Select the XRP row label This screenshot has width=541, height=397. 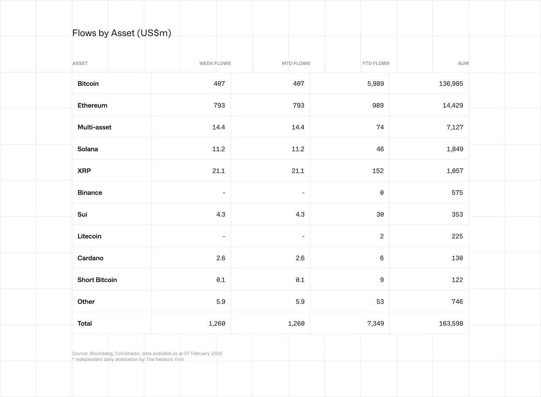pos(84,171)
